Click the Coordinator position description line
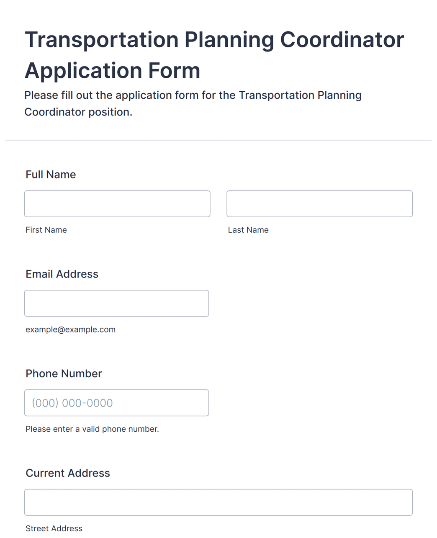The image size is (437, 538). click(78, 112)
